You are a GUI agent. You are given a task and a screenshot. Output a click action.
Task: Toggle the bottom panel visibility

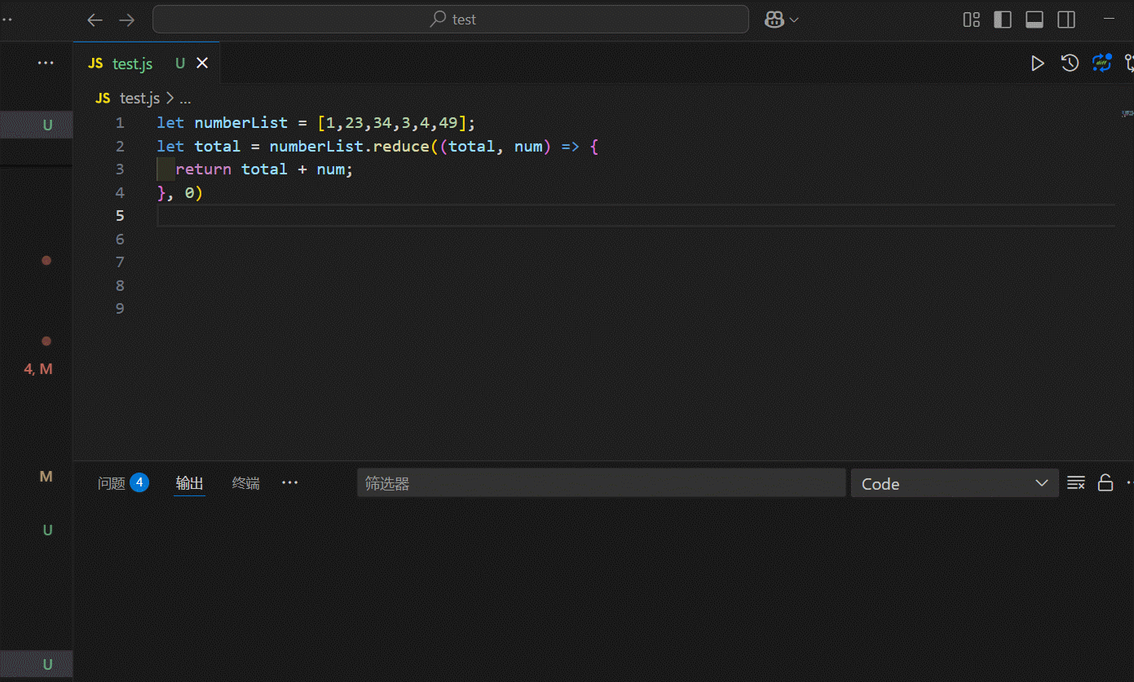(x=1035, y=20)
